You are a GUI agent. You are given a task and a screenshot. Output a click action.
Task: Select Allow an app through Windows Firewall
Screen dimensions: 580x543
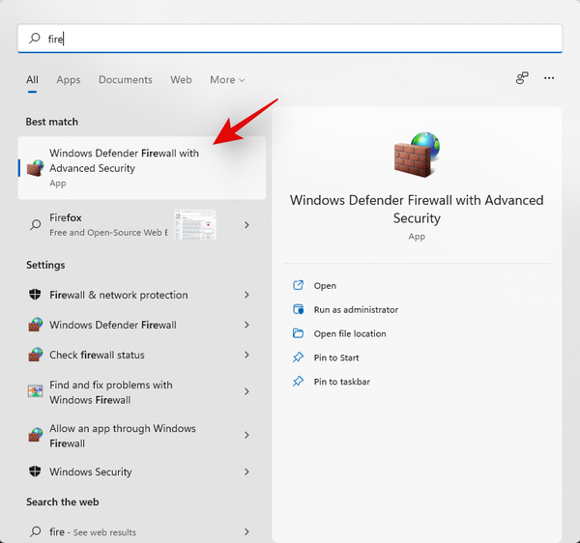[x=122, y=436]
